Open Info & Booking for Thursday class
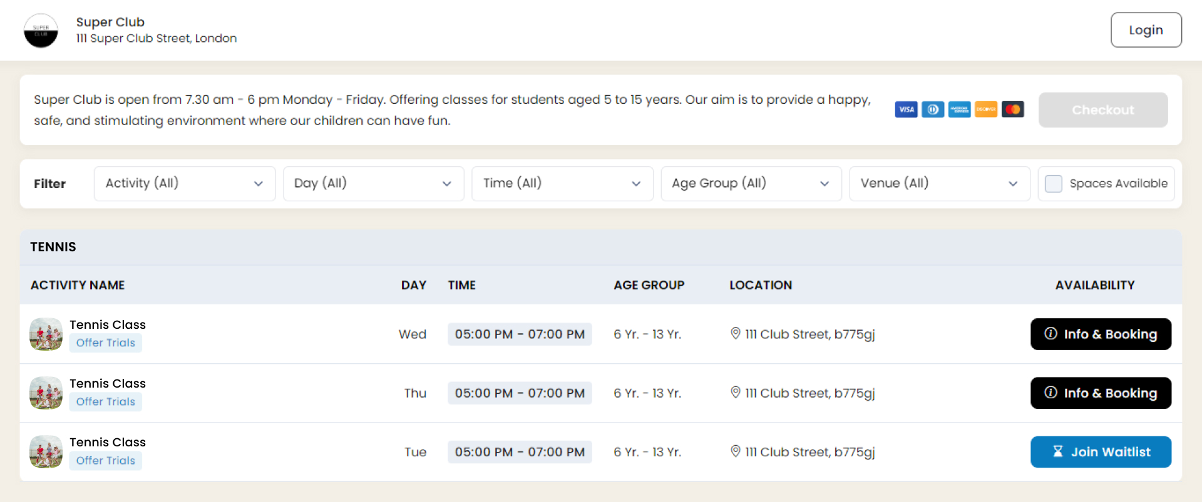The image size is (1202, 502). point(1100,393)
